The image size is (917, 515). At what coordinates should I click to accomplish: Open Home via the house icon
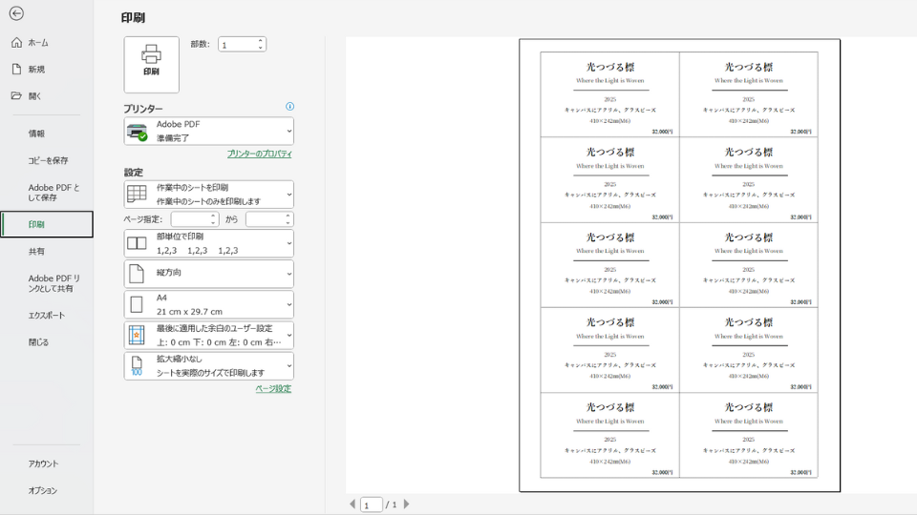pos(16,43)
